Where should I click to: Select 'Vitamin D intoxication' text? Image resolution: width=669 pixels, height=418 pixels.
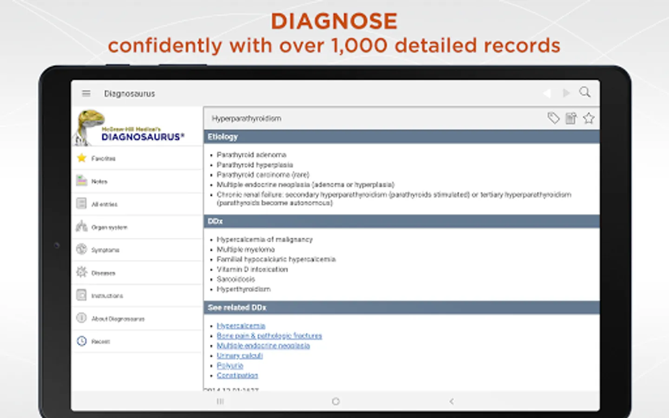click(252, 269)
